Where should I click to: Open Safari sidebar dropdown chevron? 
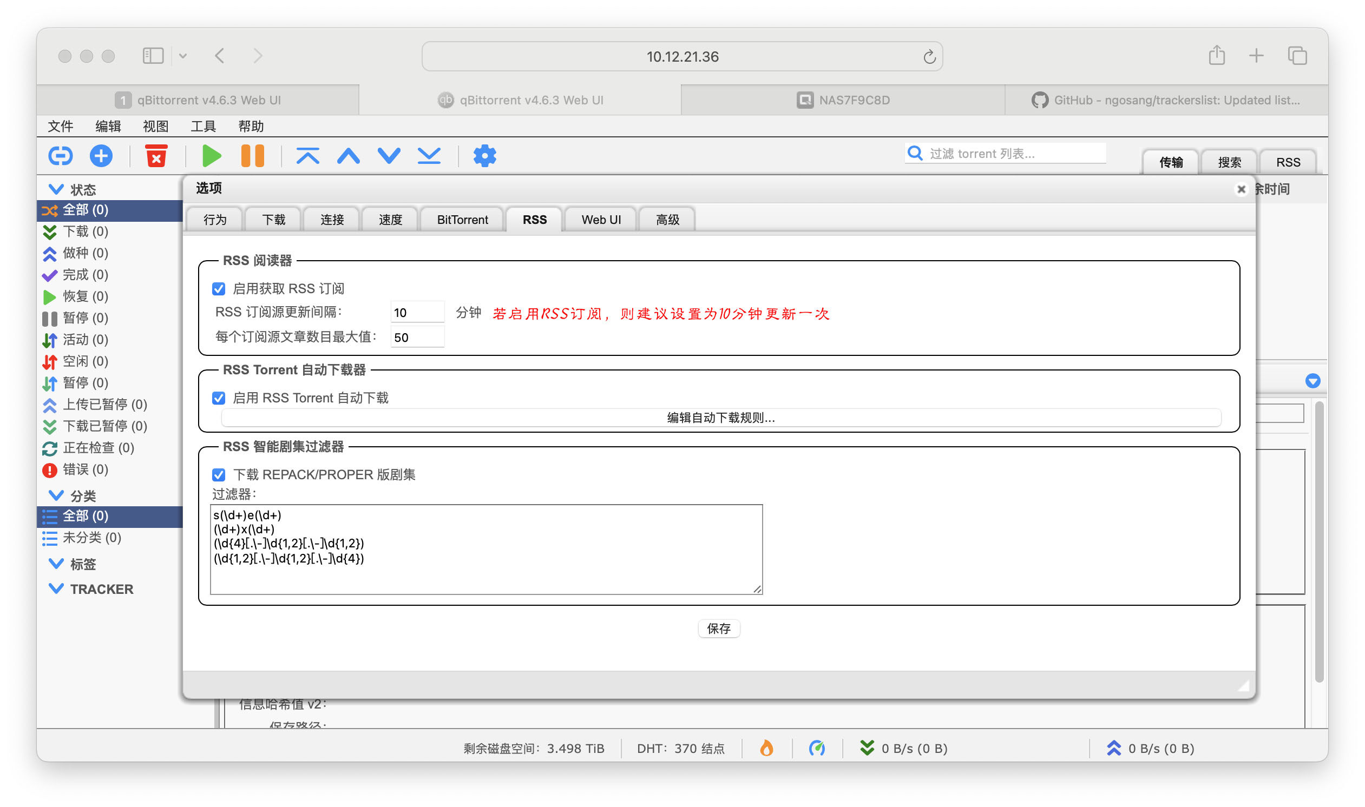[x=183, y=56]
